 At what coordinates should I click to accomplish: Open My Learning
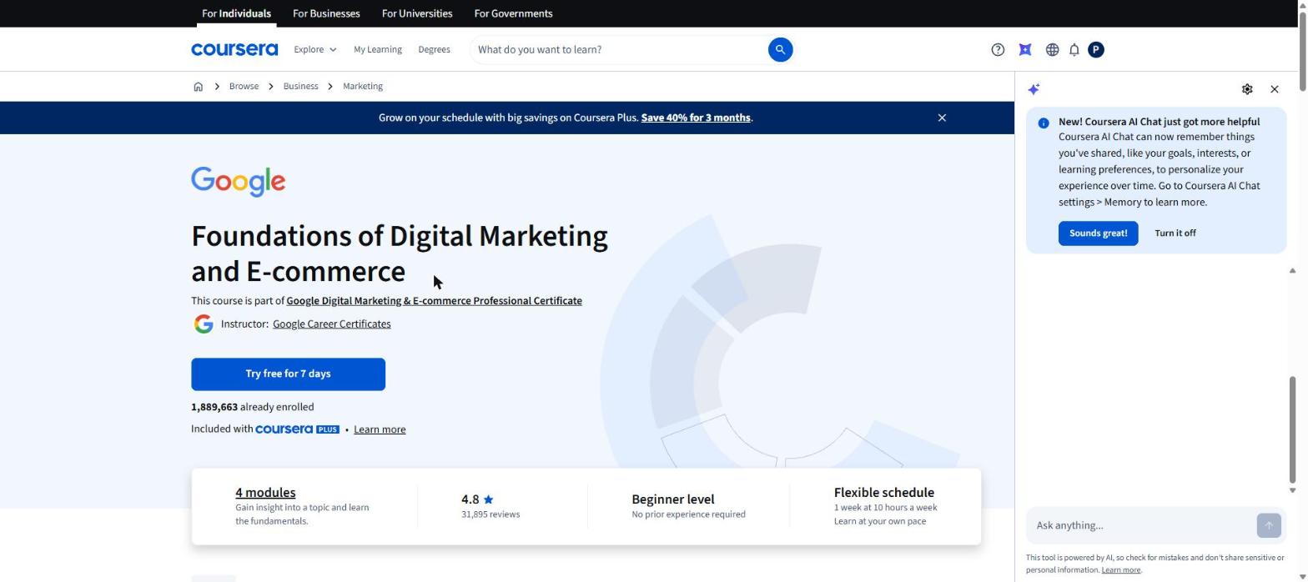coord(377,50)
